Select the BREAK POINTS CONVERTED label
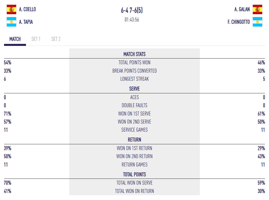The image size is (269, 200). [134, 71]
